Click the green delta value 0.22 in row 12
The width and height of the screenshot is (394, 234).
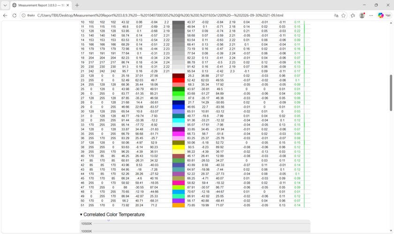(297, 31)
